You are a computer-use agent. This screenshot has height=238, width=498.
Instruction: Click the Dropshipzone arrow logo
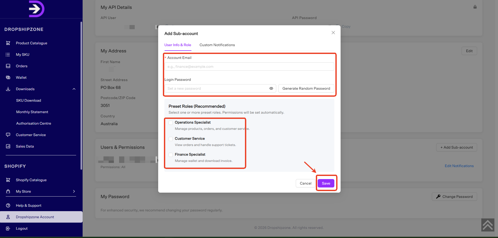point(36,9)
